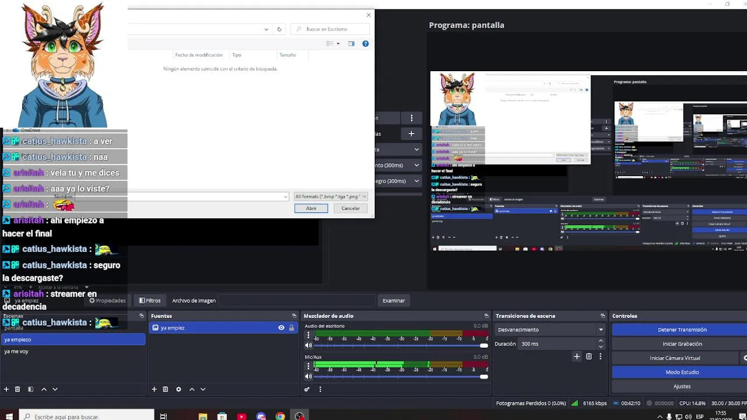Pop out the Mezclador de audio dock
747x420 pixels.
(486, 316)
